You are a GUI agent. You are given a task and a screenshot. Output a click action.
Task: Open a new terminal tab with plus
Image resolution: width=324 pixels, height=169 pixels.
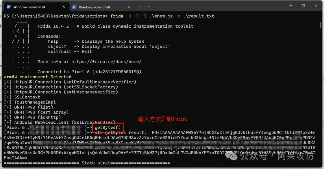click(141, 7)
